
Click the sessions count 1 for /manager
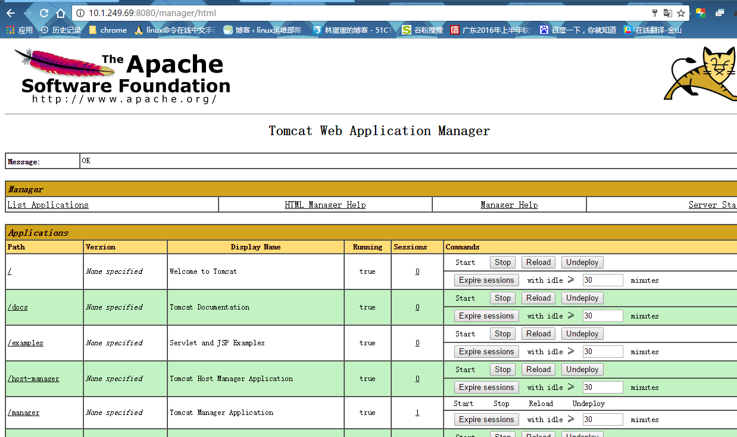[x=417, y=413]
